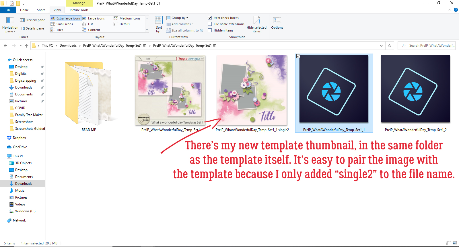
Task: Open Quick Access Toolbar customize dropdown
Action: [23, 3]
